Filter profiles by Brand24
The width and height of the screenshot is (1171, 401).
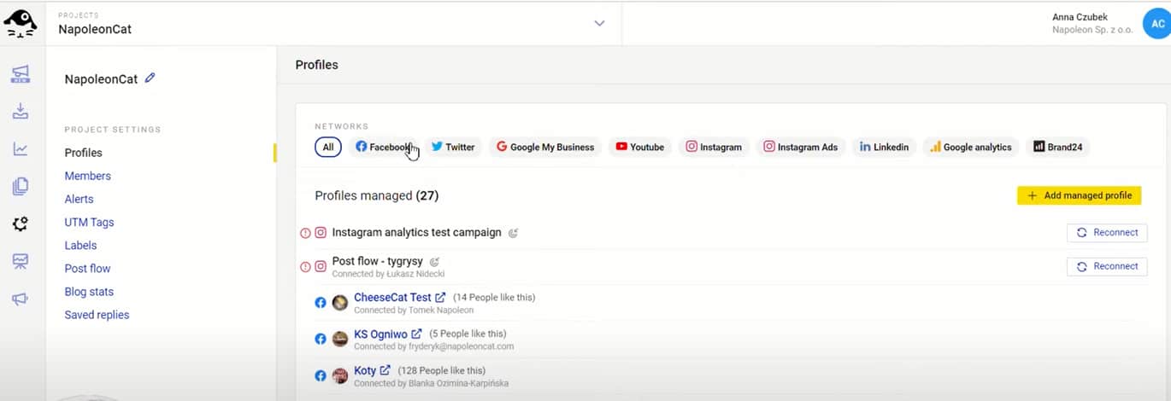[x=1058, y=147]
